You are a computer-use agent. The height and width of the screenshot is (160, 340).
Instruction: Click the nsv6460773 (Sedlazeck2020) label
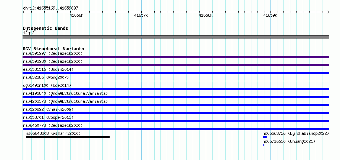[53, 125]
